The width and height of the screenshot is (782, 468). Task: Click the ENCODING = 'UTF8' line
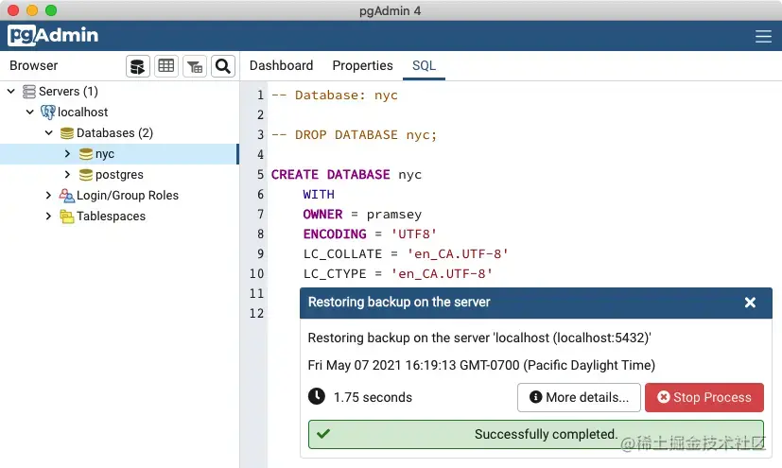pos(370,234)
